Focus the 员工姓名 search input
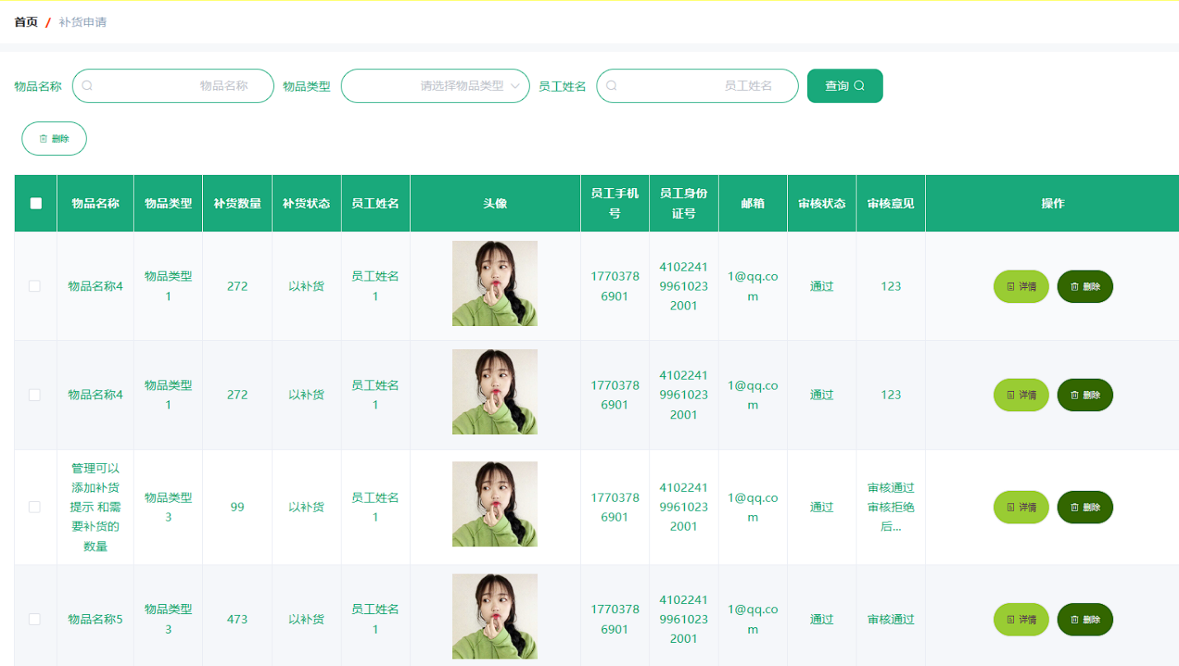 click(x=697, y=86)
